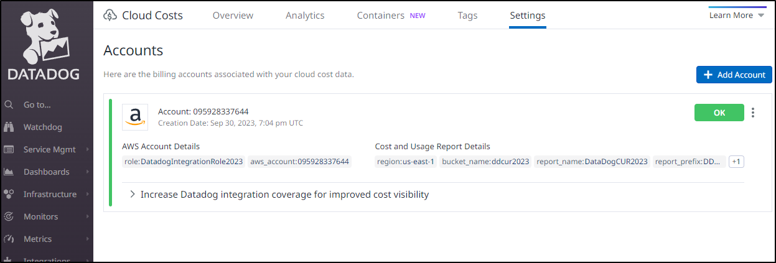The height and width of the screenshot is (263, 776).
Task: Click the Add Account button
Action: point(734,75)
